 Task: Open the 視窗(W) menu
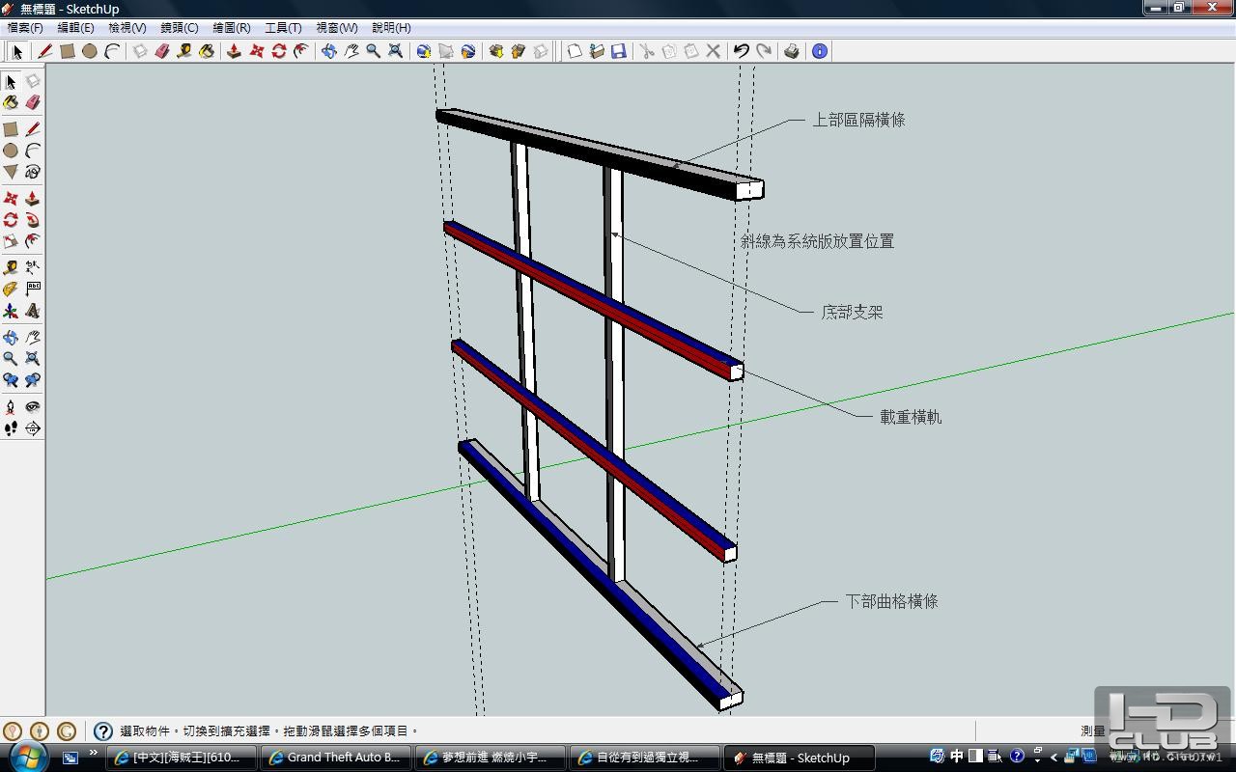pos(336,28)
